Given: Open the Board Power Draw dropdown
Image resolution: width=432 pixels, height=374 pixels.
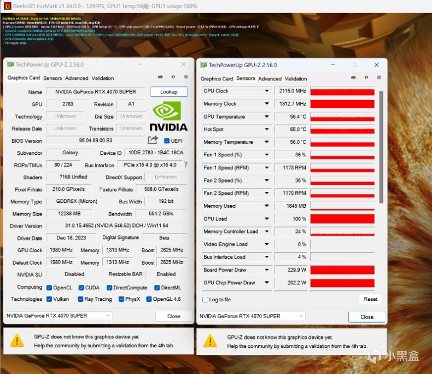Looking at the screenshot, I should (x=267, y=270).
